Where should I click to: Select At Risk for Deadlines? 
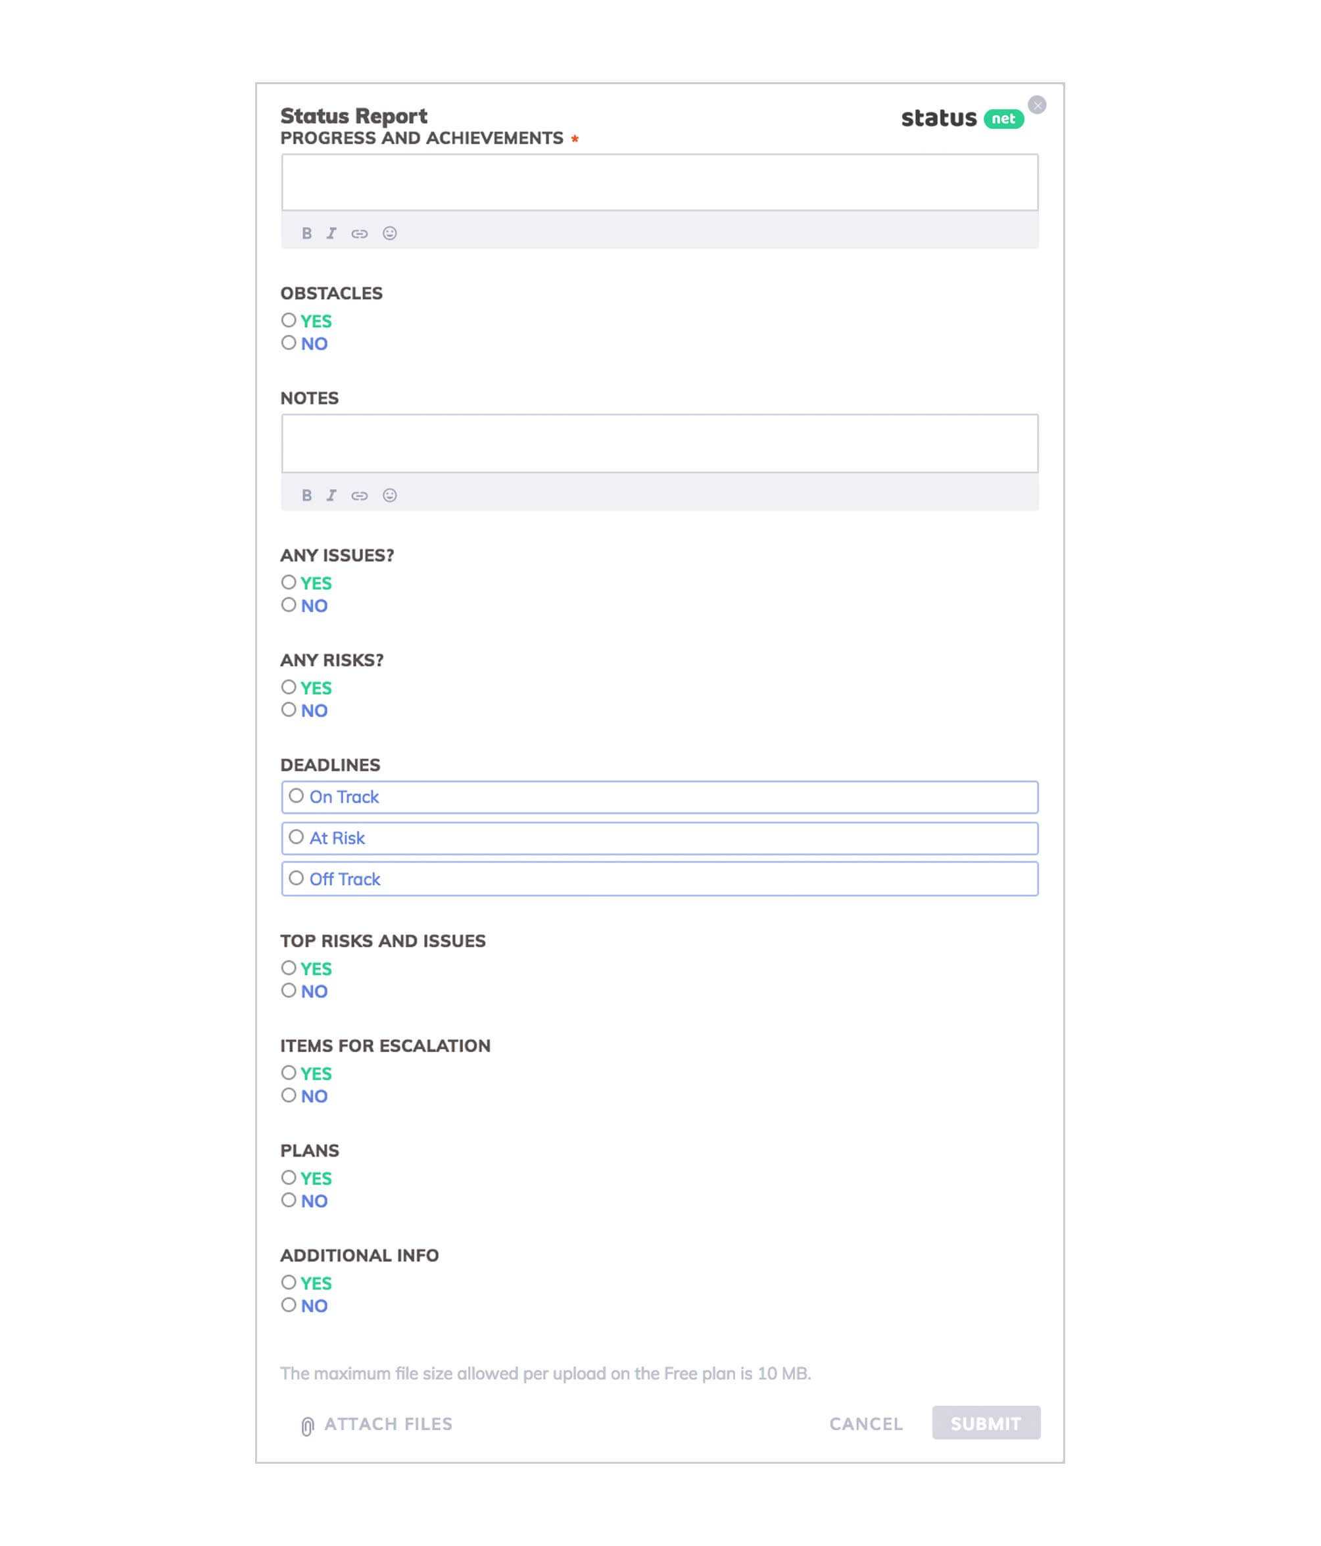point(296,838)
